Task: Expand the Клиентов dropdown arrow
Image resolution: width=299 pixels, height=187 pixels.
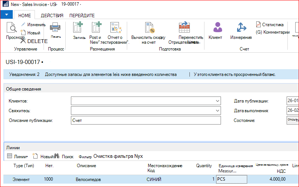Action: (x=217, y=101)
